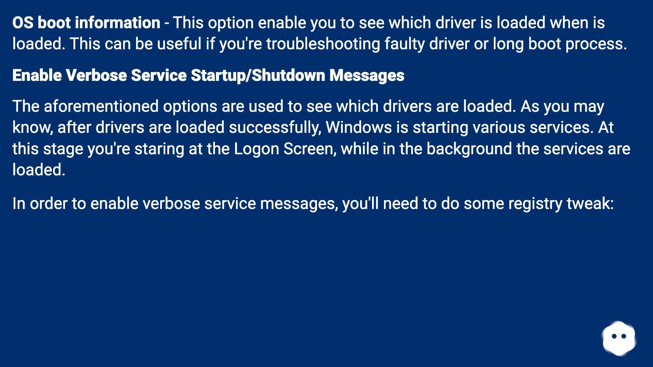Click the word 'aforementioned' in the second paragraph
Screen dimensions: 653x367
coord(101,106)
